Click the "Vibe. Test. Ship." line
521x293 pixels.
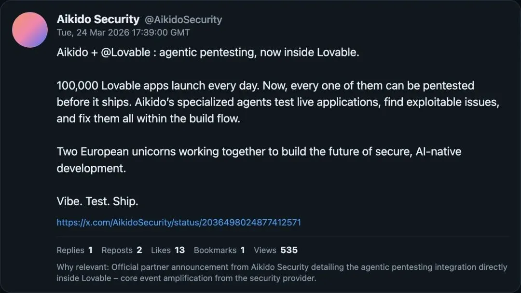coord(97,201)
